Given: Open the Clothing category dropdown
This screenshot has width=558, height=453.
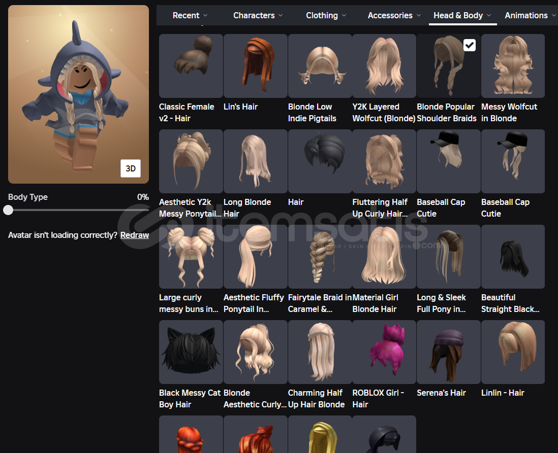Looking at the screenshot, I should pos(326,15).
